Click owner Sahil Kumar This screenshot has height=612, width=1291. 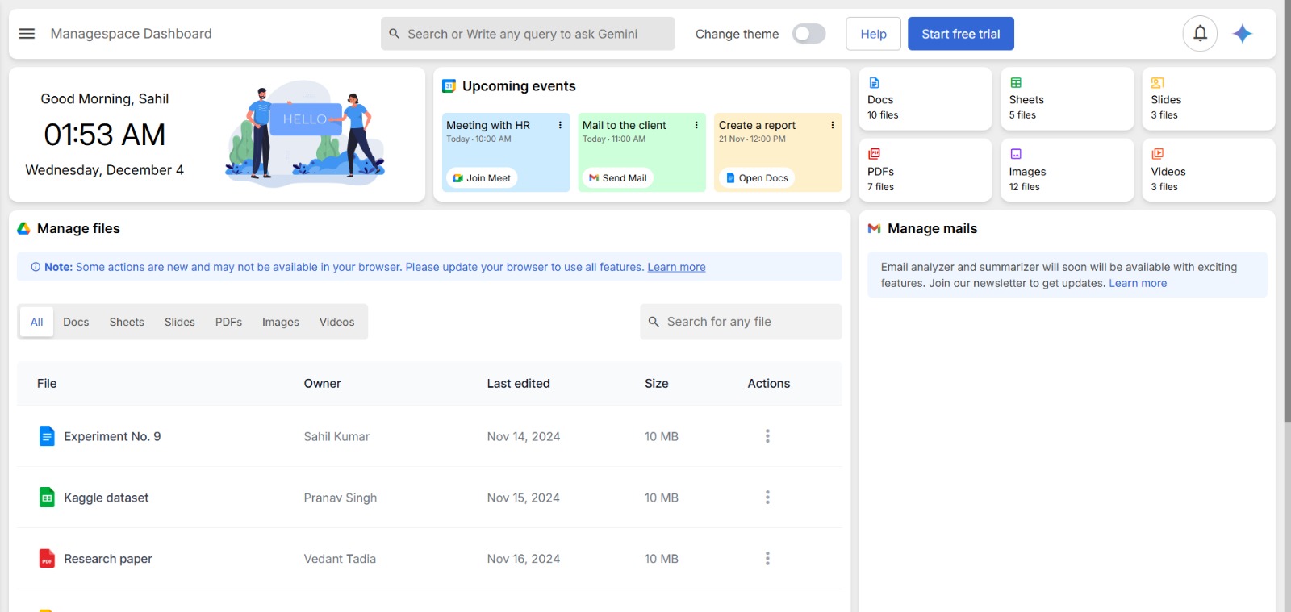336,436
